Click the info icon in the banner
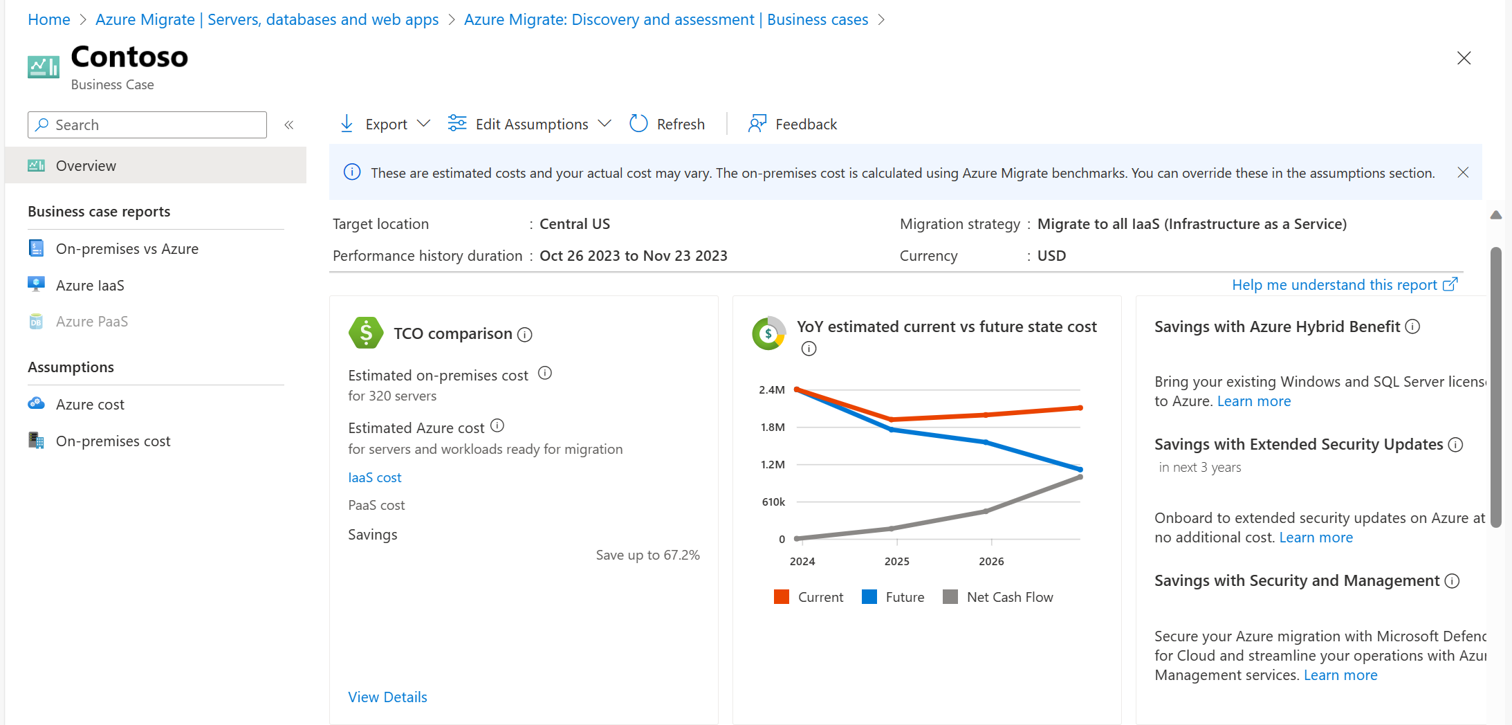The height and width of the screenshot is (725, 1512). pos(352,172)
